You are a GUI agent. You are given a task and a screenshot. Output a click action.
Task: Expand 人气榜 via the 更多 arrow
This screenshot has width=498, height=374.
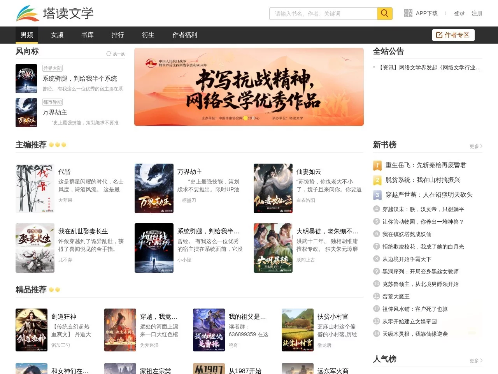[x=476, y=361]
